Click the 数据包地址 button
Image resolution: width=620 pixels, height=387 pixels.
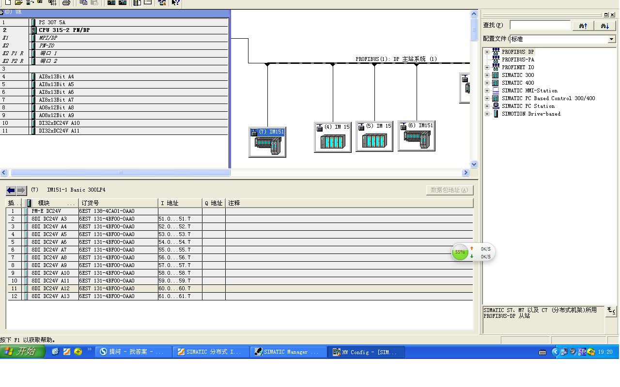click(x=449, y=190)
